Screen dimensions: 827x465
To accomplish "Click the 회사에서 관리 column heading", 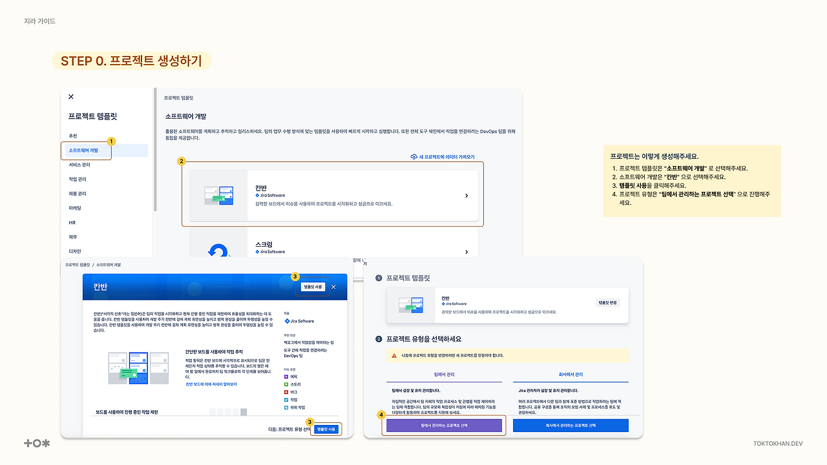I will [x=571, y=375].
